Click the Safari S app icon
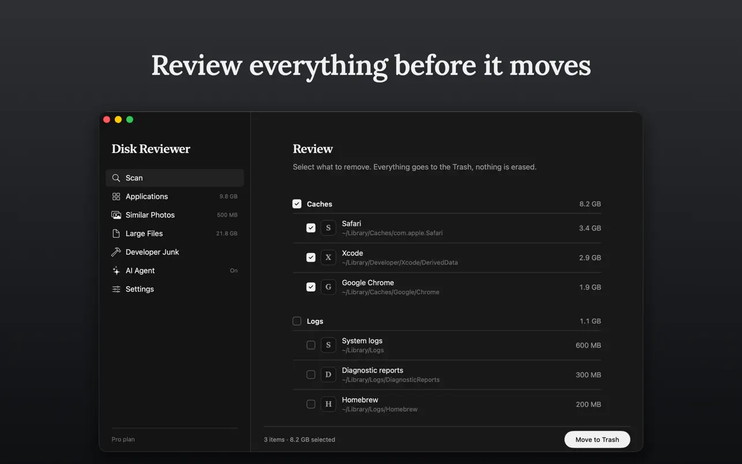Image resolution: width=742 pixels, height=464 pixels. click(x=328, y=228)
